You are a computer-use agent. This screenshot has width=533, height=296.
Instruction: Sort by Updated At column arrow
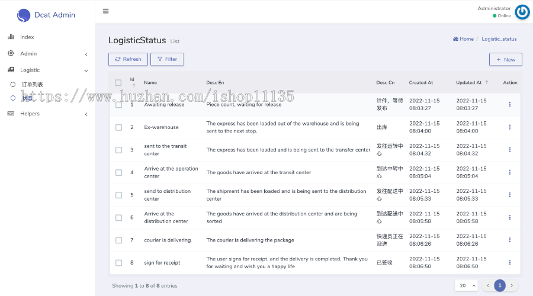click(486, 82)
